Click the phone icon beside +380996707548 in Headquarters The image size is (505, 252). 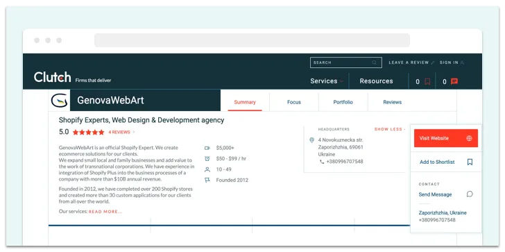pyautogui.click(x=322, y=162)
